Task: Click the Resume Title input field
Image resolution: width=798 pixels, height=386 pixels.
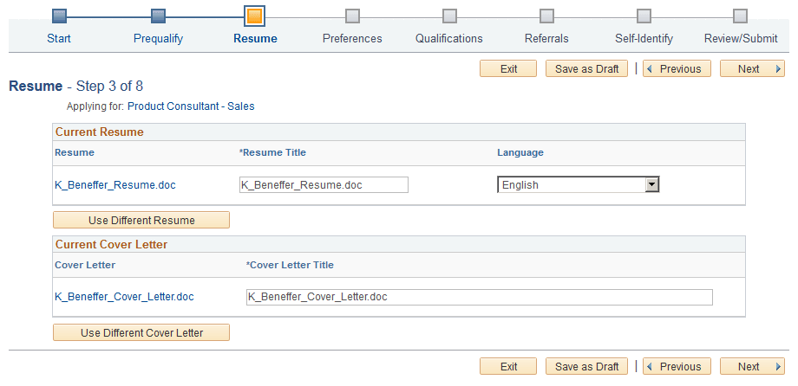Action: coord(323,184)
